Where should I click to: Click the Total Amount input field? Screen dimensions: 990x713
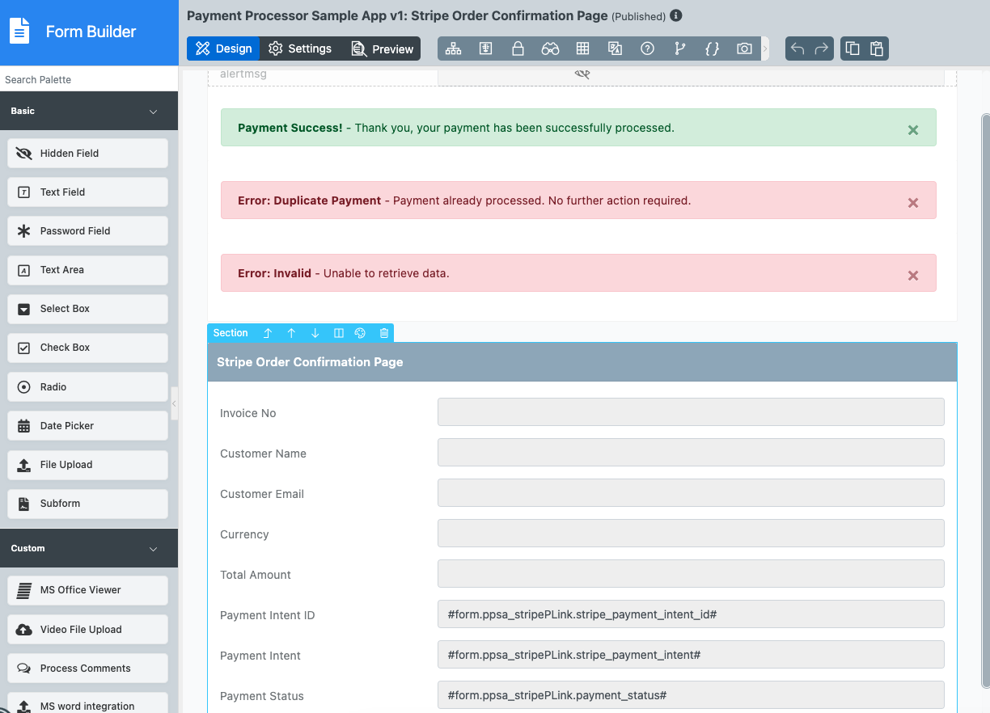coord(691,573)
